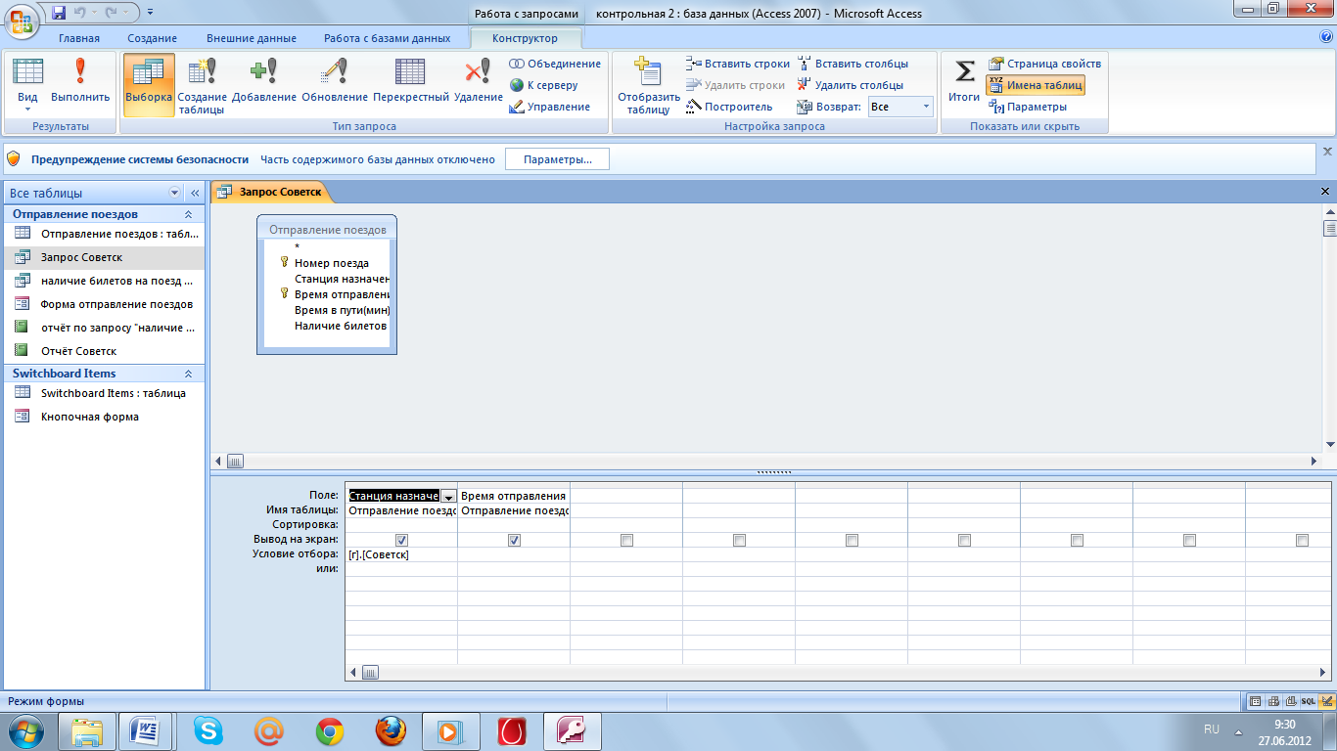The height and width of the screenshot is (751, 1337).
Task: Click the [г].[Советск] criteria cell
Action: click(x=401, y=554)
